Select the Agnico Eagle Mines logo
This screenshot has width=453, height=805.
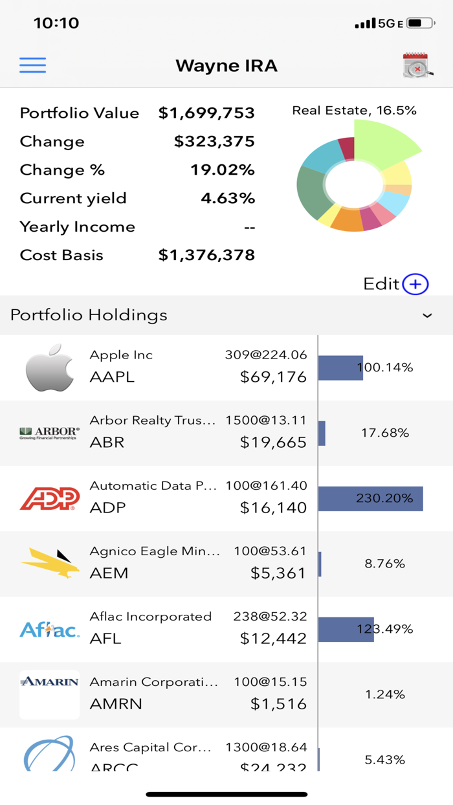49,563
